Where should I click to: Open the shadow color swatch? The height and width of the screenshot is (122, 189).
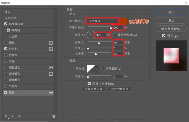124,21
